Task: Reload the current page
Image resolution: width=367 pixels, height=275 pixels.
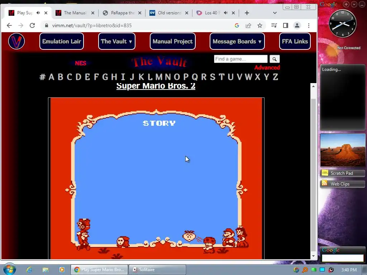Action: 32,25
